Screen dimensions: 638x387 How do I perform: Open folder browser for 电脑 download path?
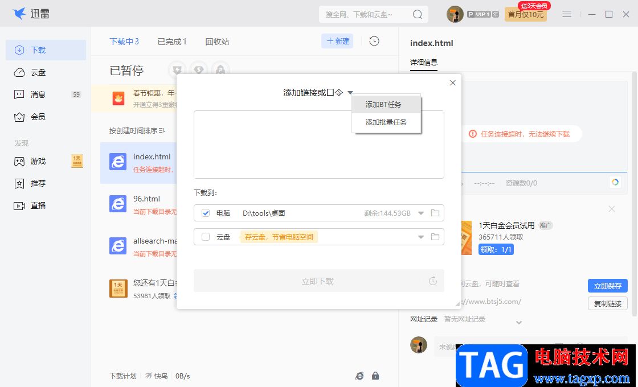(x=435, y=213)
